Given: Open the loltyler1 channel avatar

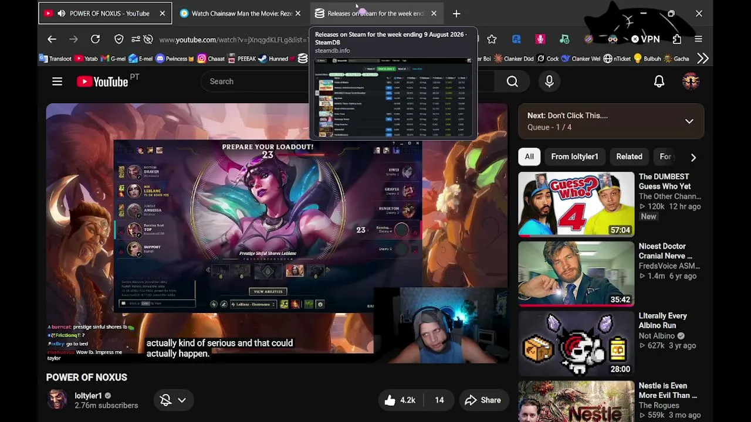Looking at the screenshot, I should (x=57, y=400).
